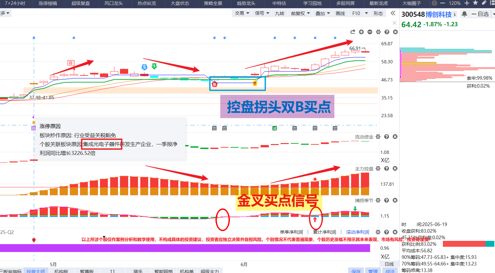This screenshot has height=273, width=495.
Task: Open main chart settings gear
Action: [x=378, y=32]
